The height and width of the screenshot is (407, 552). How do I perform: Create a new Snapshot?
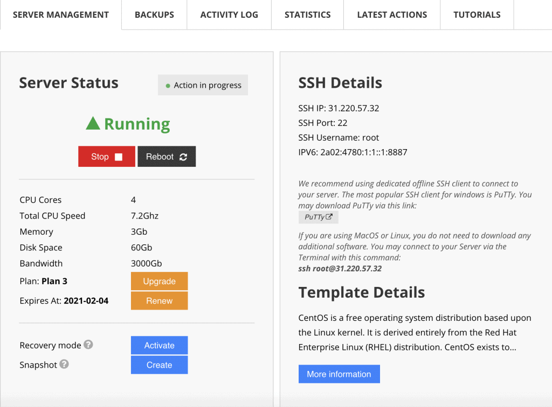(x=159, y=364)
